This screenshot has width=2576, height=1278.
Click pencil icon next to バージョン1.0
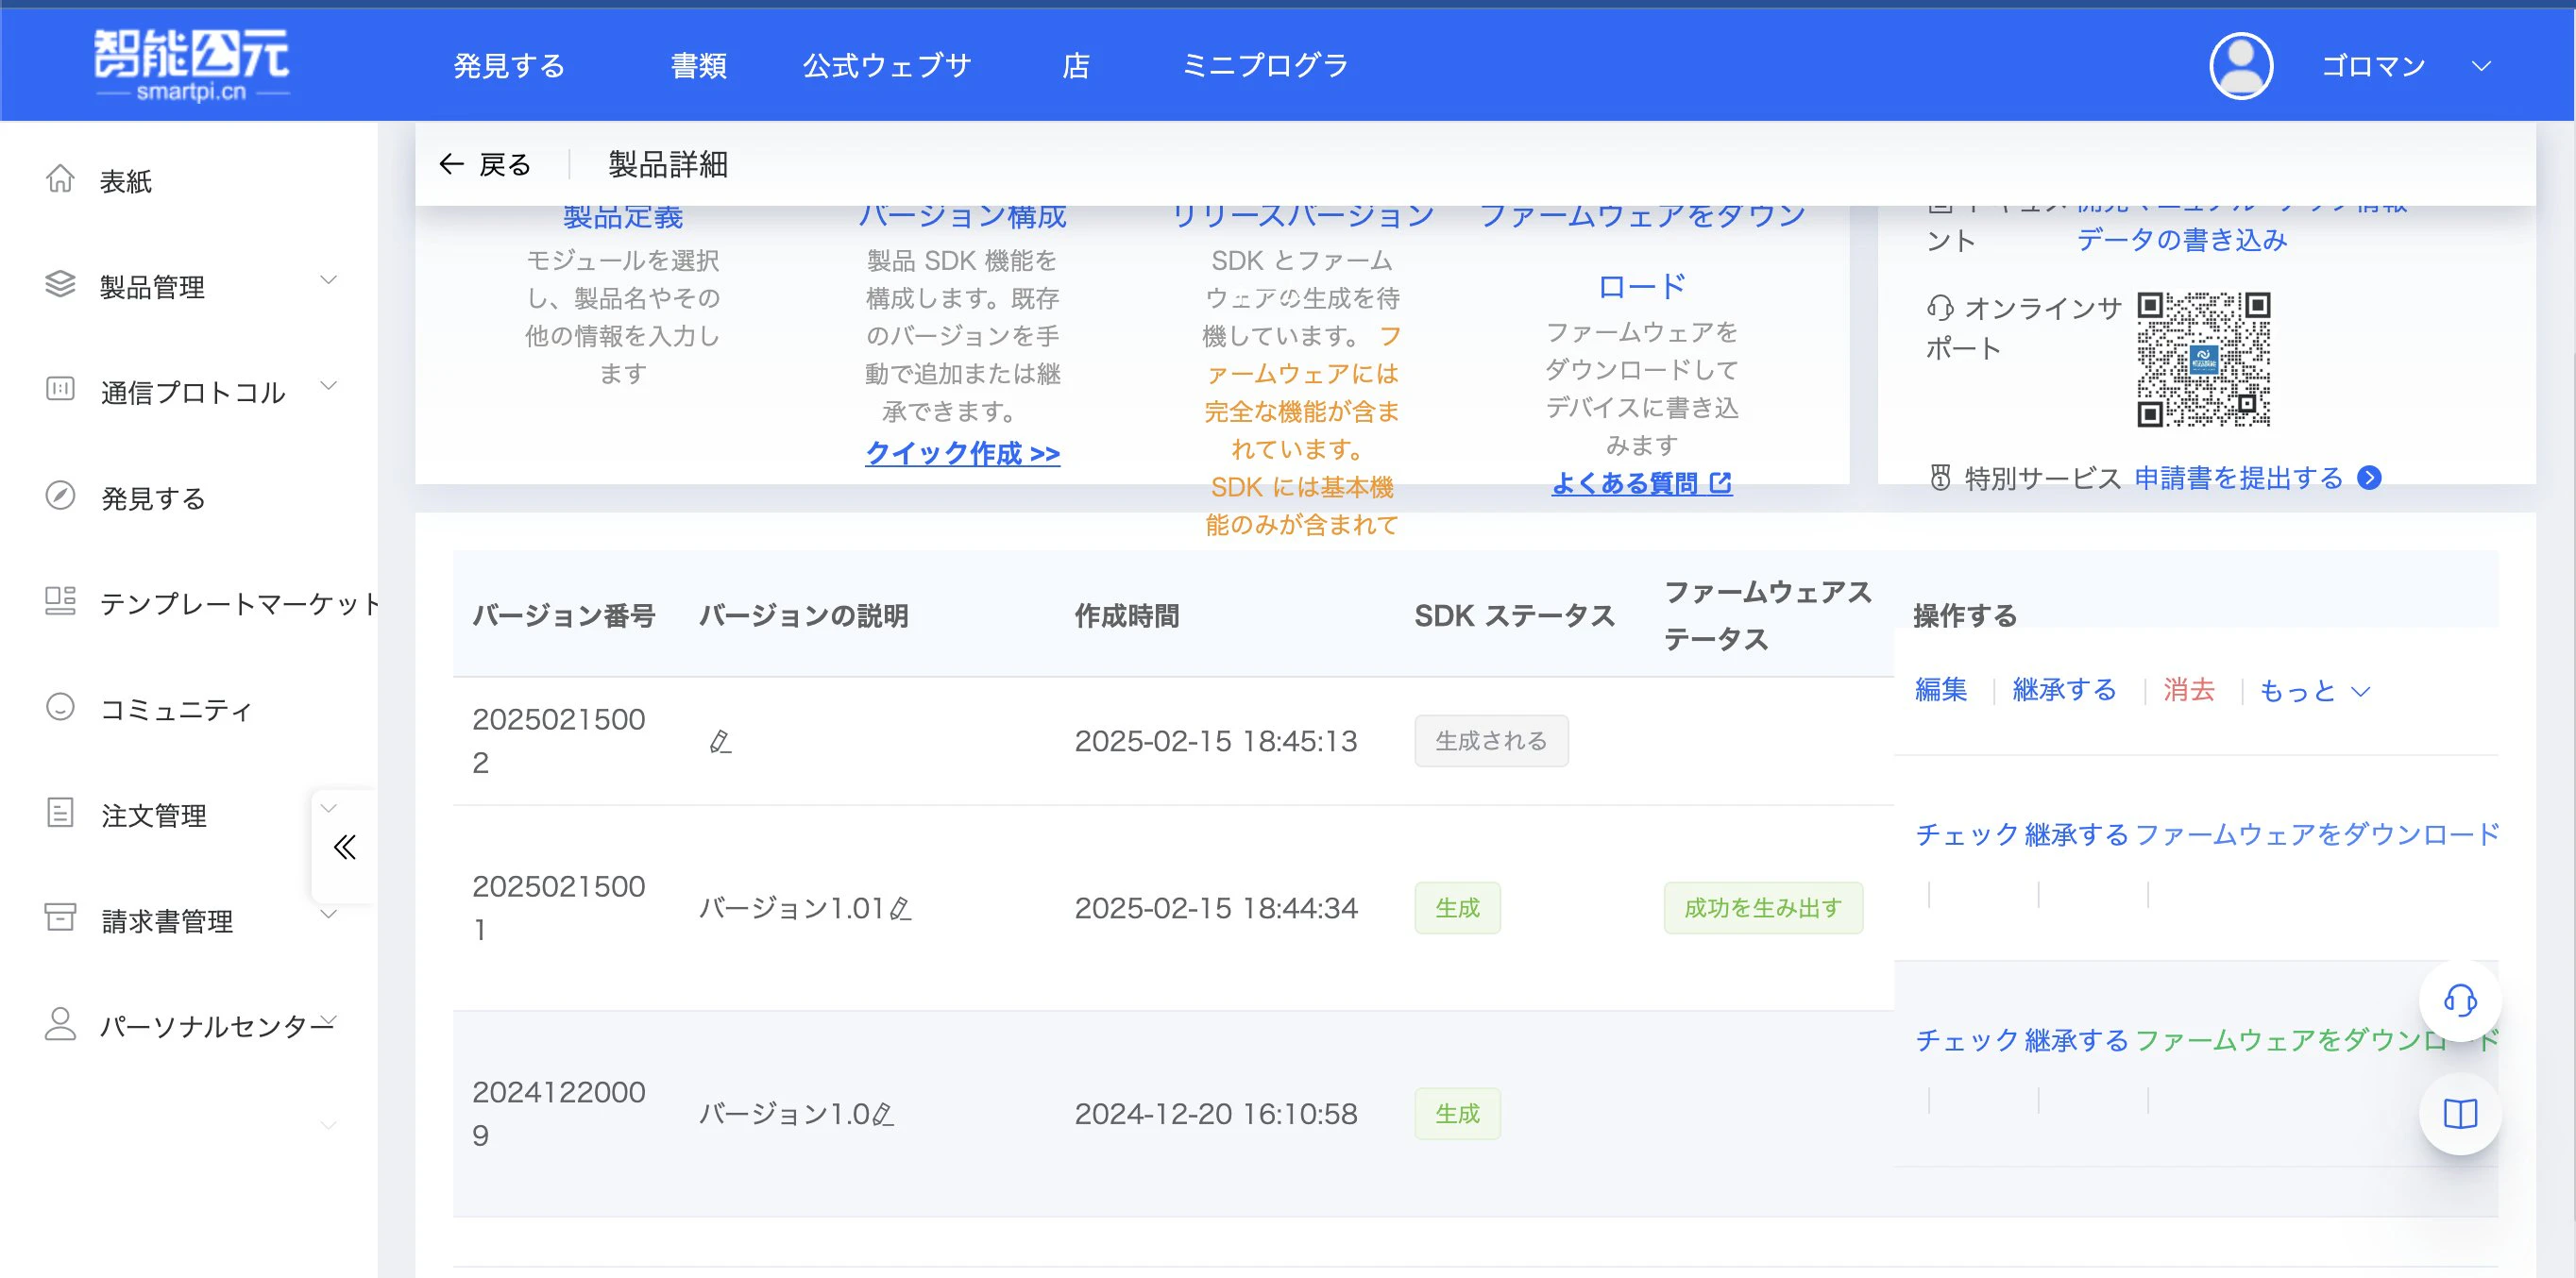[x=883, y=1114]
